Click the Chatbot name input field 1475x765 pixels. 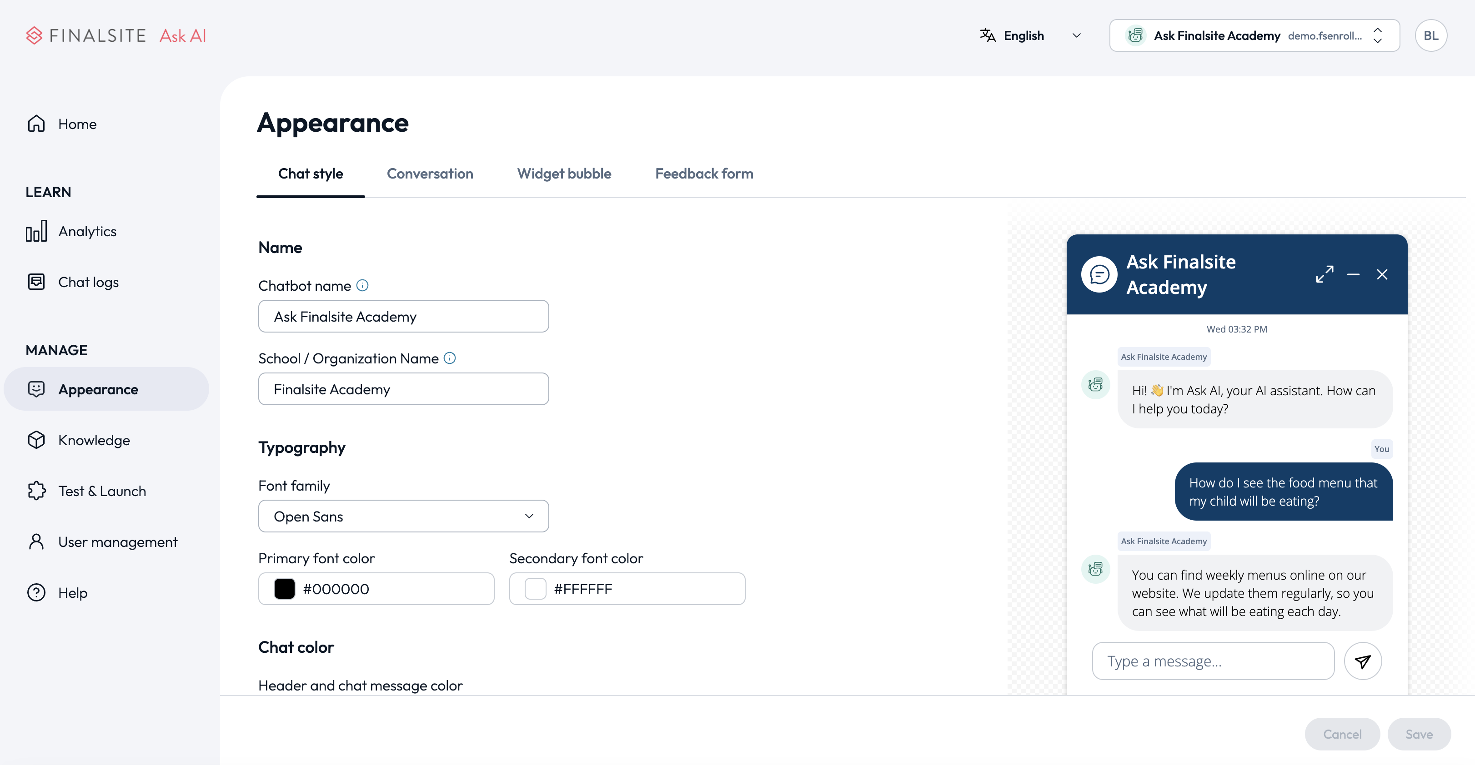click(x=403, y=317)
